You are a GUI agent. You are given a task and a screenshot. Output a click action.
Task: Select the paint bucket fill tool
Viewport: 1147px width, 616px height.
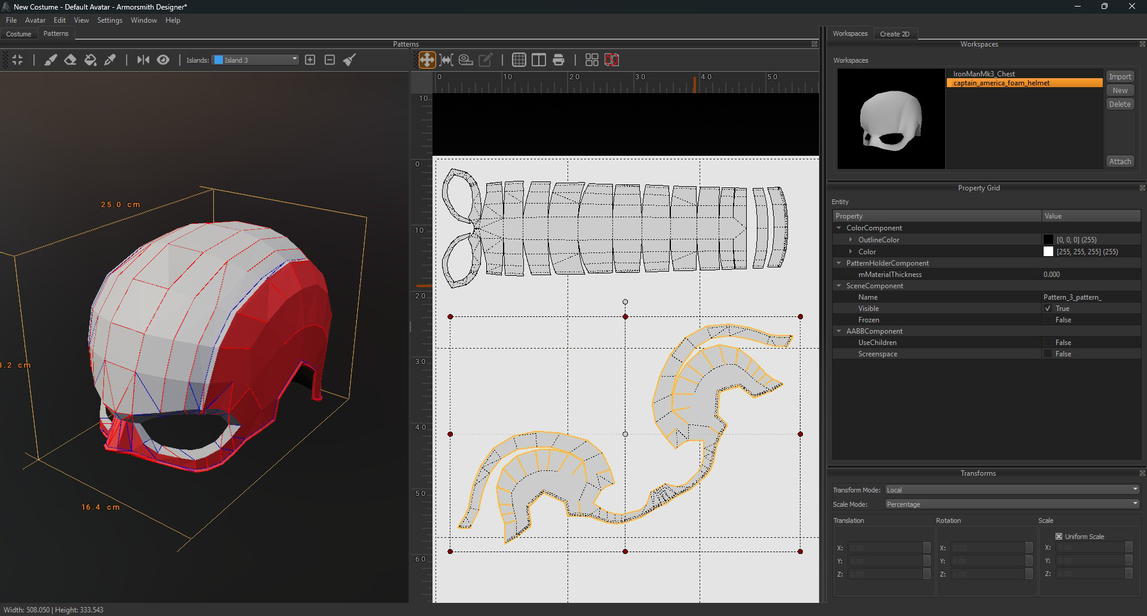[90, 60]
